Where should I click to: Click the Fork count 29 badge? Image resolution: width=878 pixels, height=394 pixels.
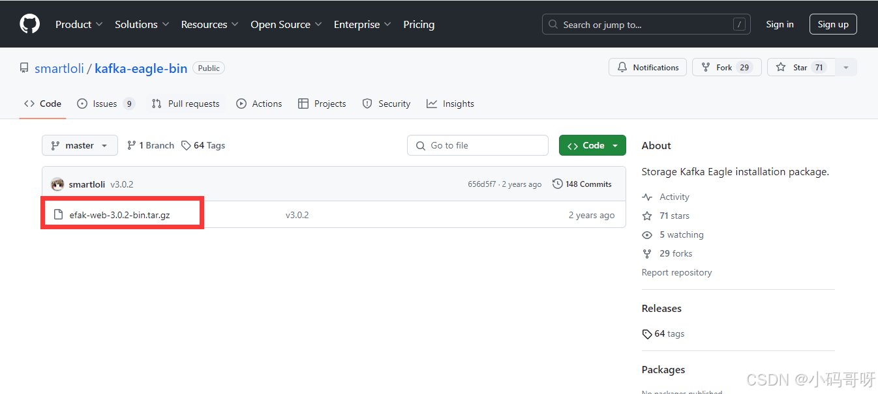pos(744,67)
